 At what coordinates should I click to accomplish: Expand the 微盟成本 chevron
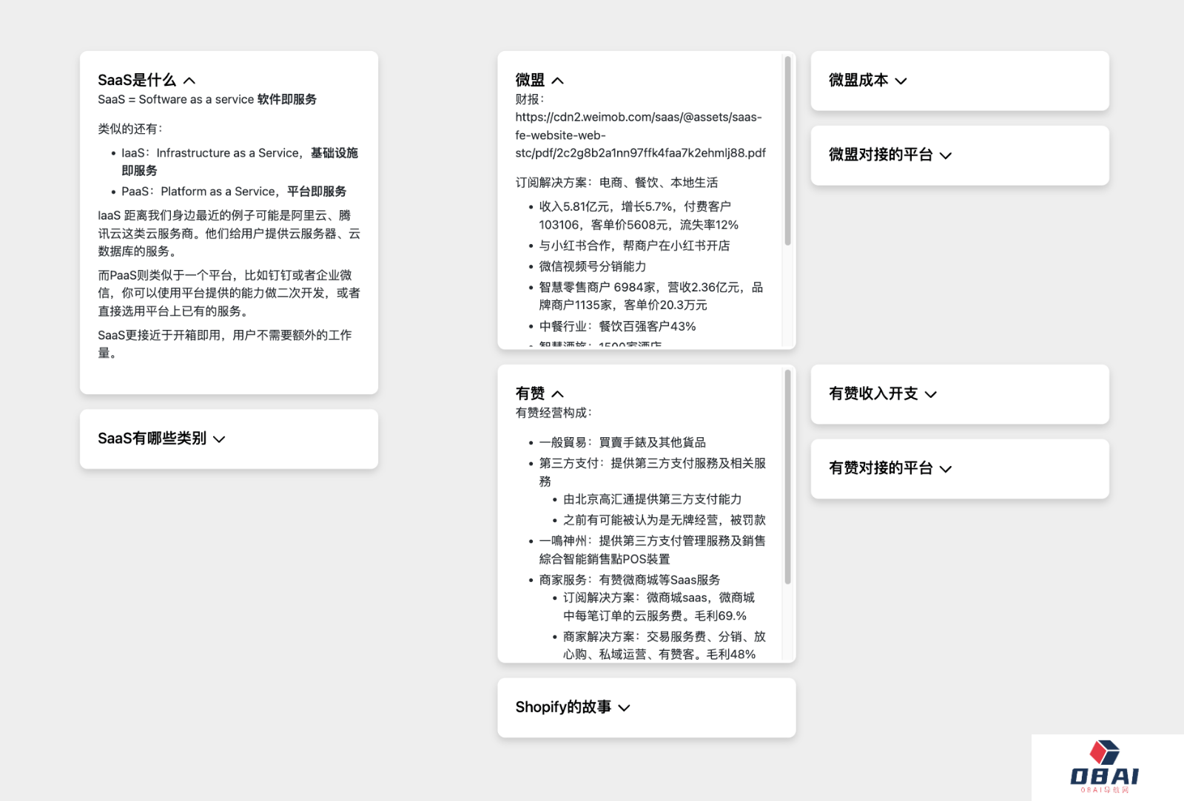(901, 81)
